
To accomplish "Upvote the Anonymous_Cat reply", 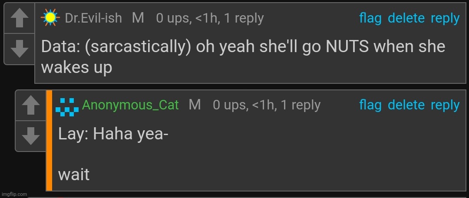I will click(x=30, y=106).
